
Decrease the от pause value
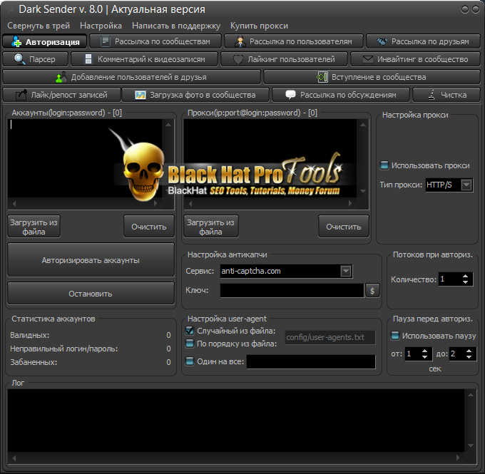pos(424,357)
